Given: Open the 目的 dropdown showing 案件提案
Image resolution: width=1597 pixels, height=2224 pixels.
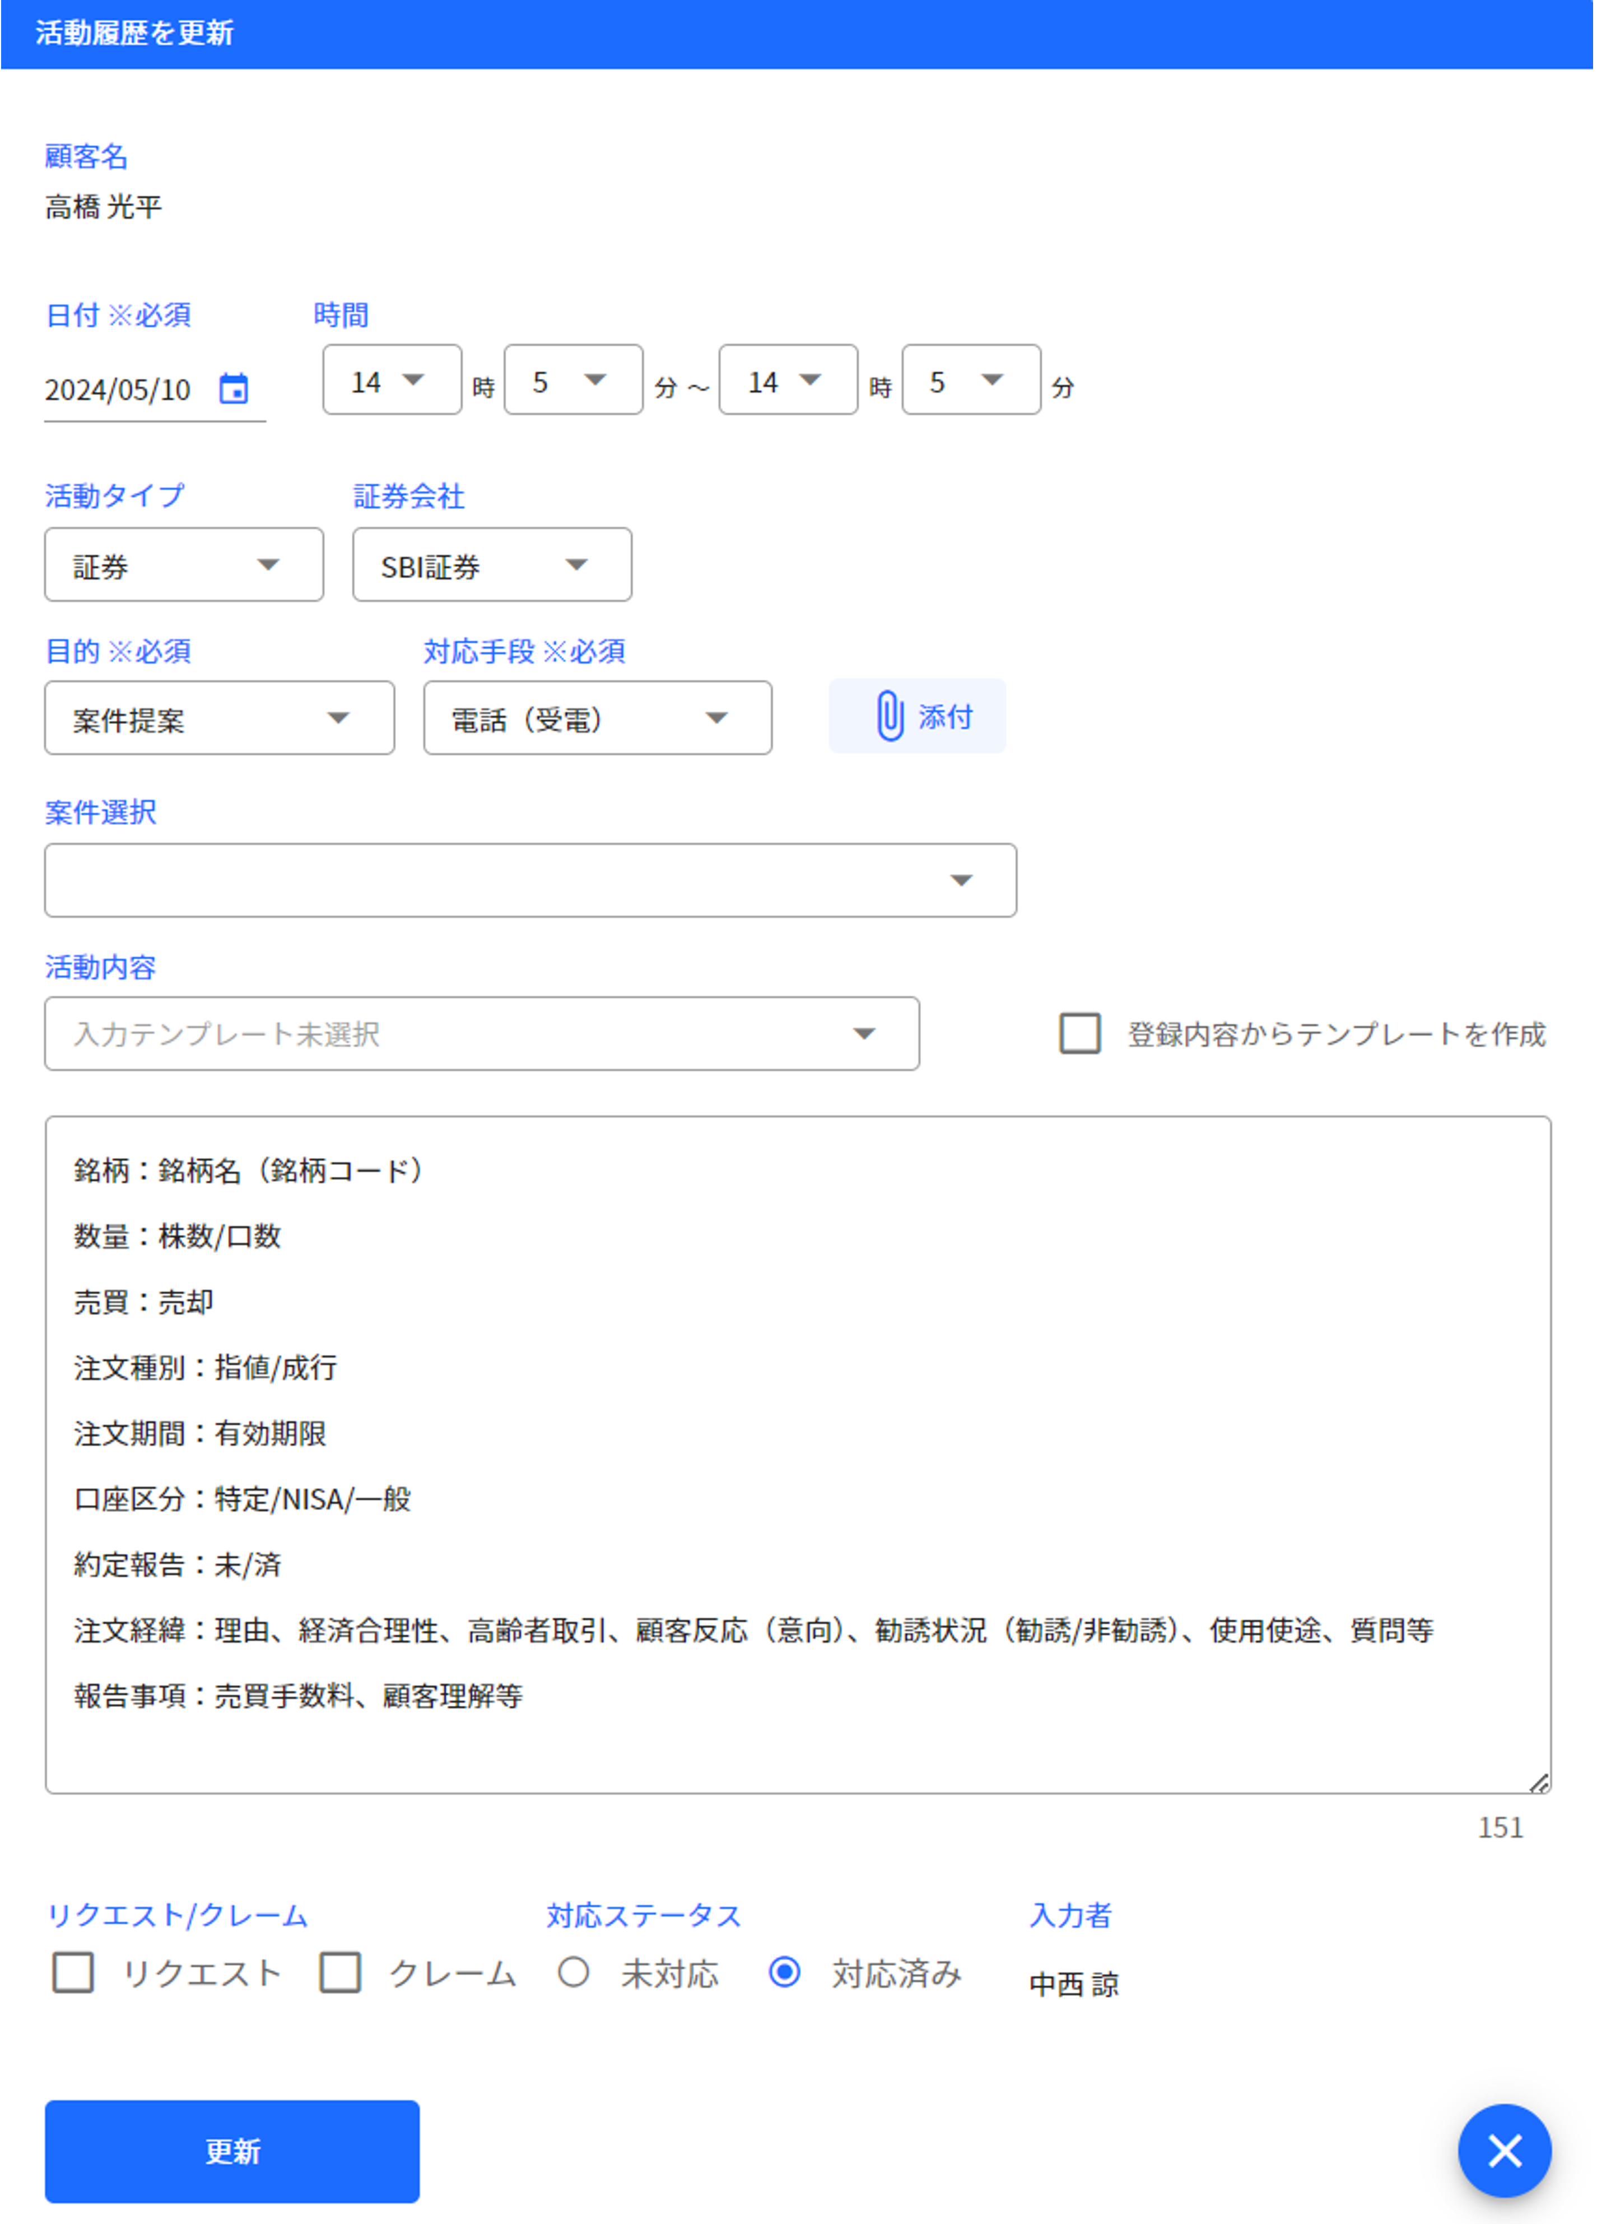Looking at the screenshot, I should click(218, 719).
